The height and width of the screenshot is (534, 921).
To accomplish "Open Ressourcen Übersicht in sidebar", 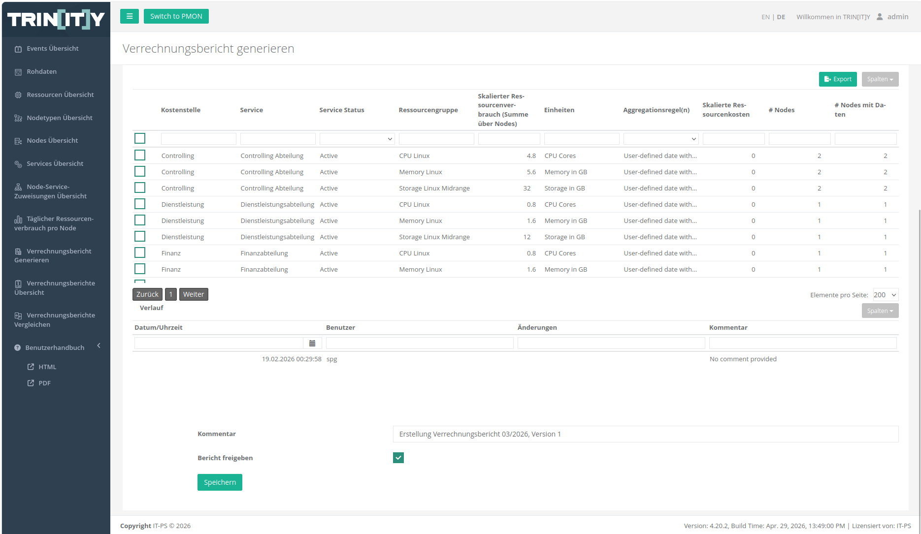I will [60, 95].
